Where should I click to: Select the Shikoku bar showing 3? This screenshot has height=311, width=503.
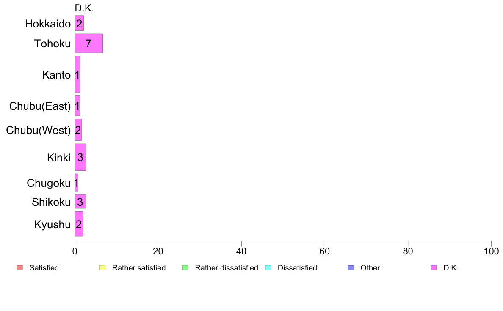pyautogui.click(x=80, y=202)
